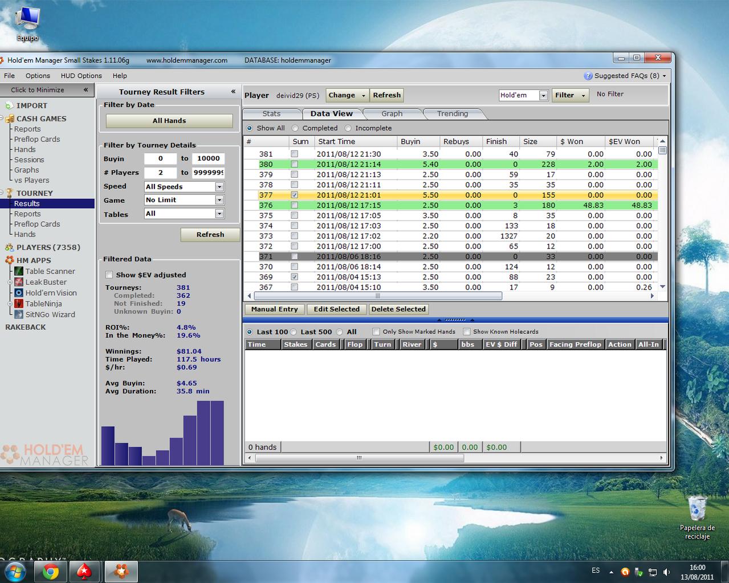This screenshot has height=583, width=729.
Task: Click the tourney table vertical scrollbar thumb
Action: [662, 150]
